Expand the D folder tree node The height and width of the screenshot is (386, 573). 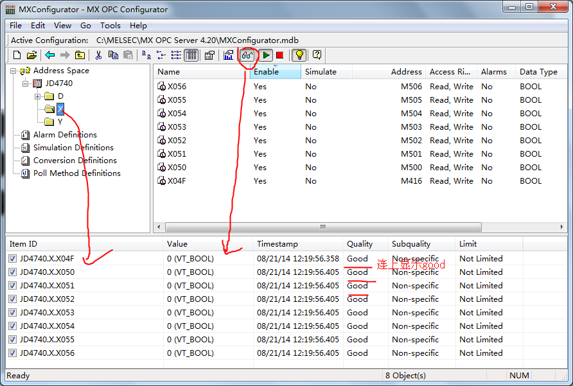point(38,96)
